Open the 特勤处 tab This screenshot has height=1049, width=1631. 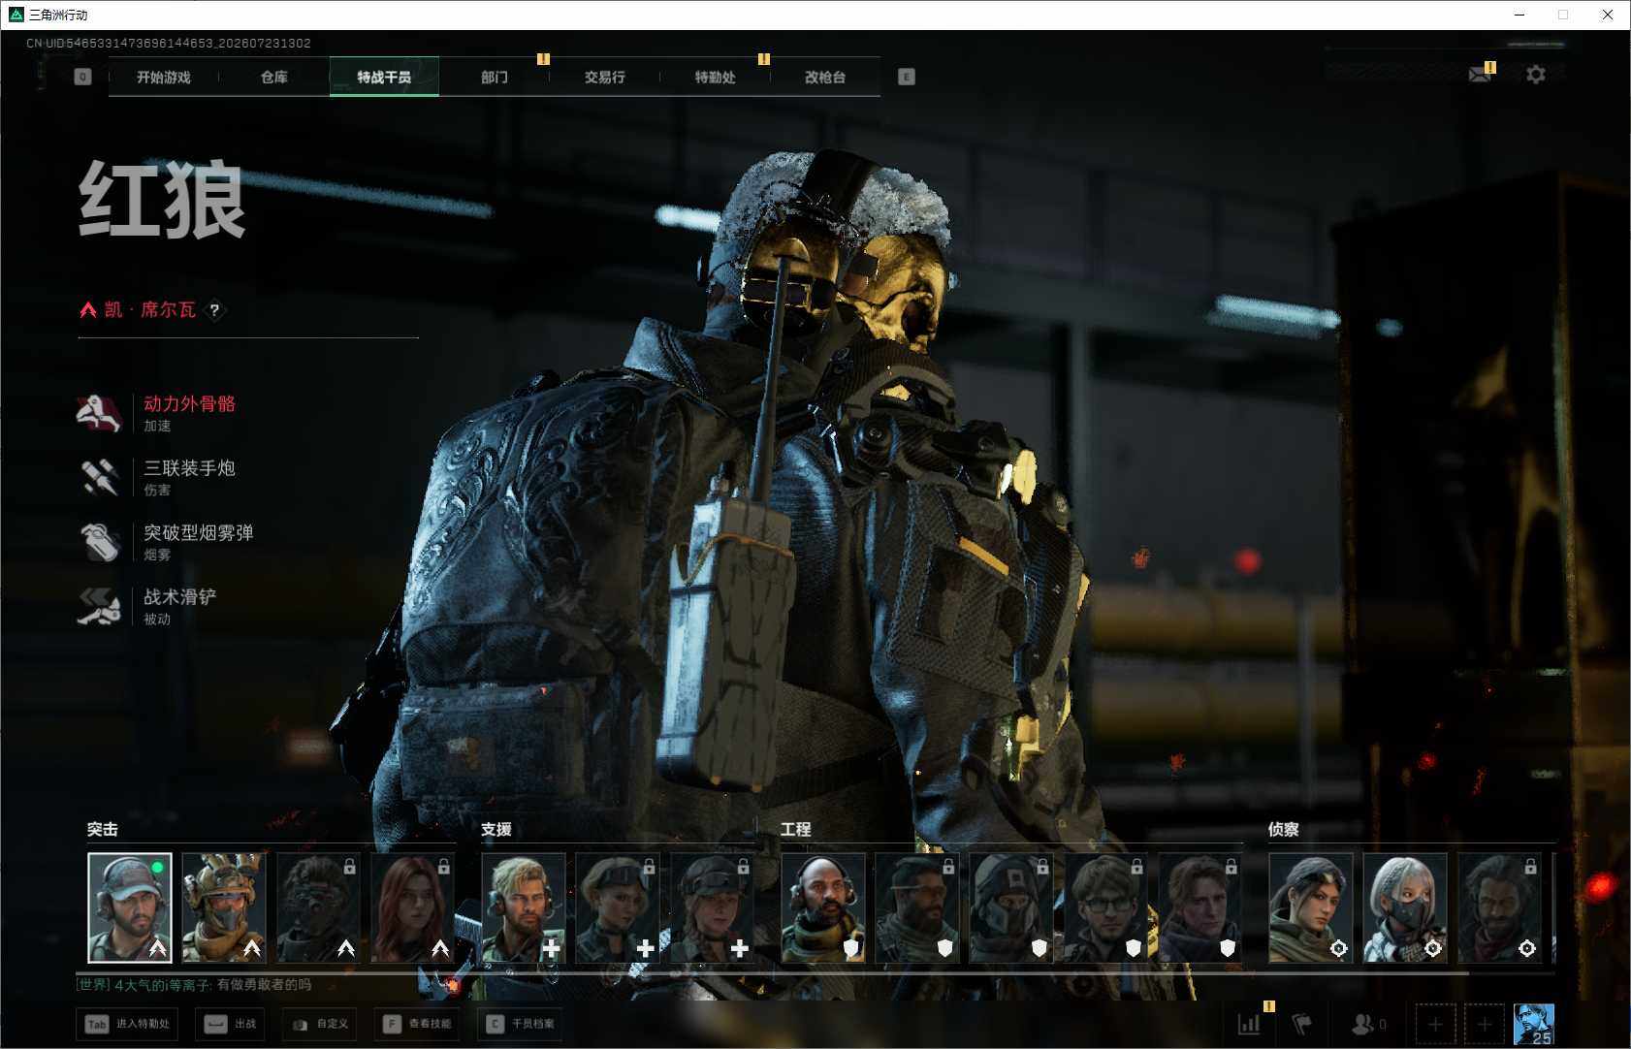(716, 77)
